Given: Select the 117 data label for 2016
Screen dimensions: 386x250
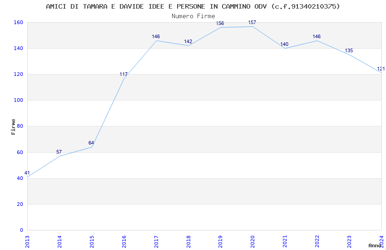Looking at the screenshot, I should 124,74.
